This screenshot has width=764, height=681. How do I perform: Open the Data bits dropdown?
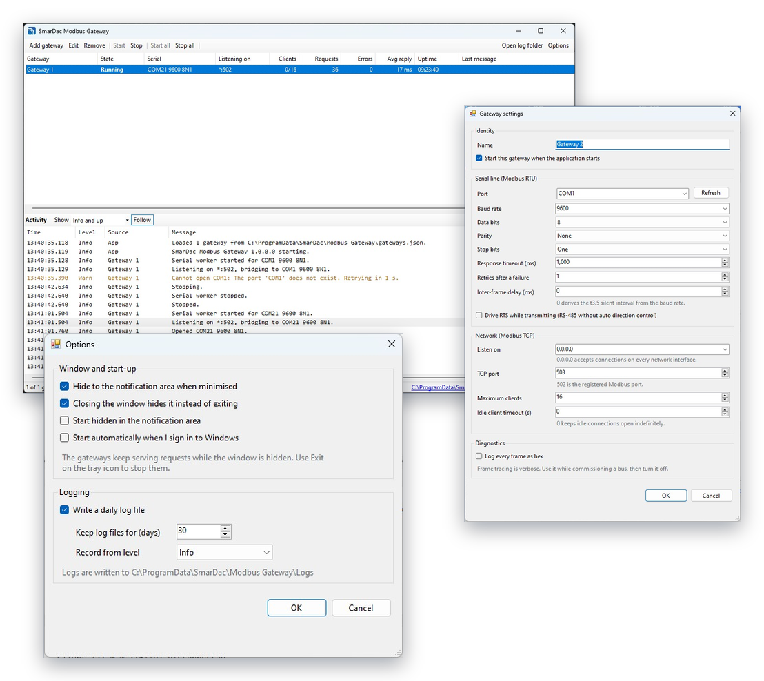pyautogui.click(x=642, y=222)
